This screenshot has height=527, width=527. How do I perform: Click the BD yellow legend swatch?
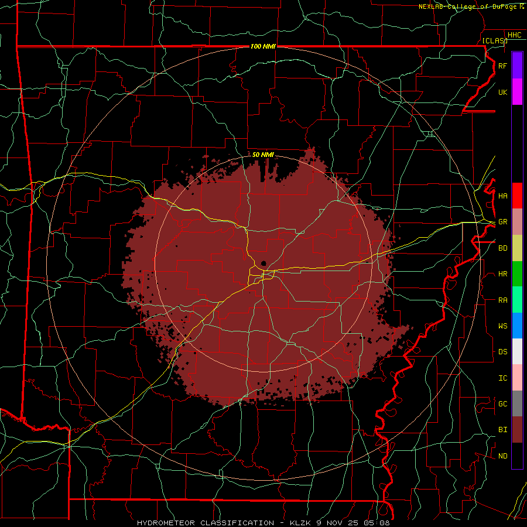tap(517, 248)
